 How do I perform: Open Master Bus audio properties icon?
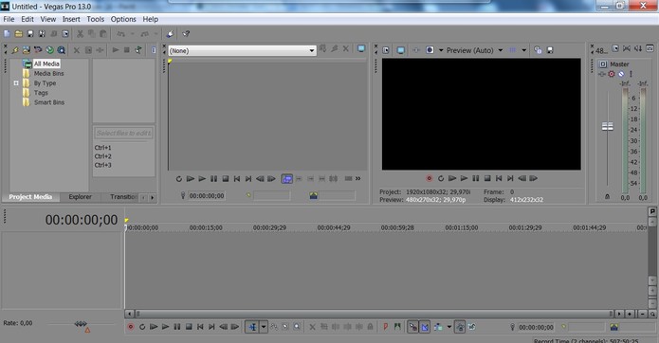pos(615,48)
